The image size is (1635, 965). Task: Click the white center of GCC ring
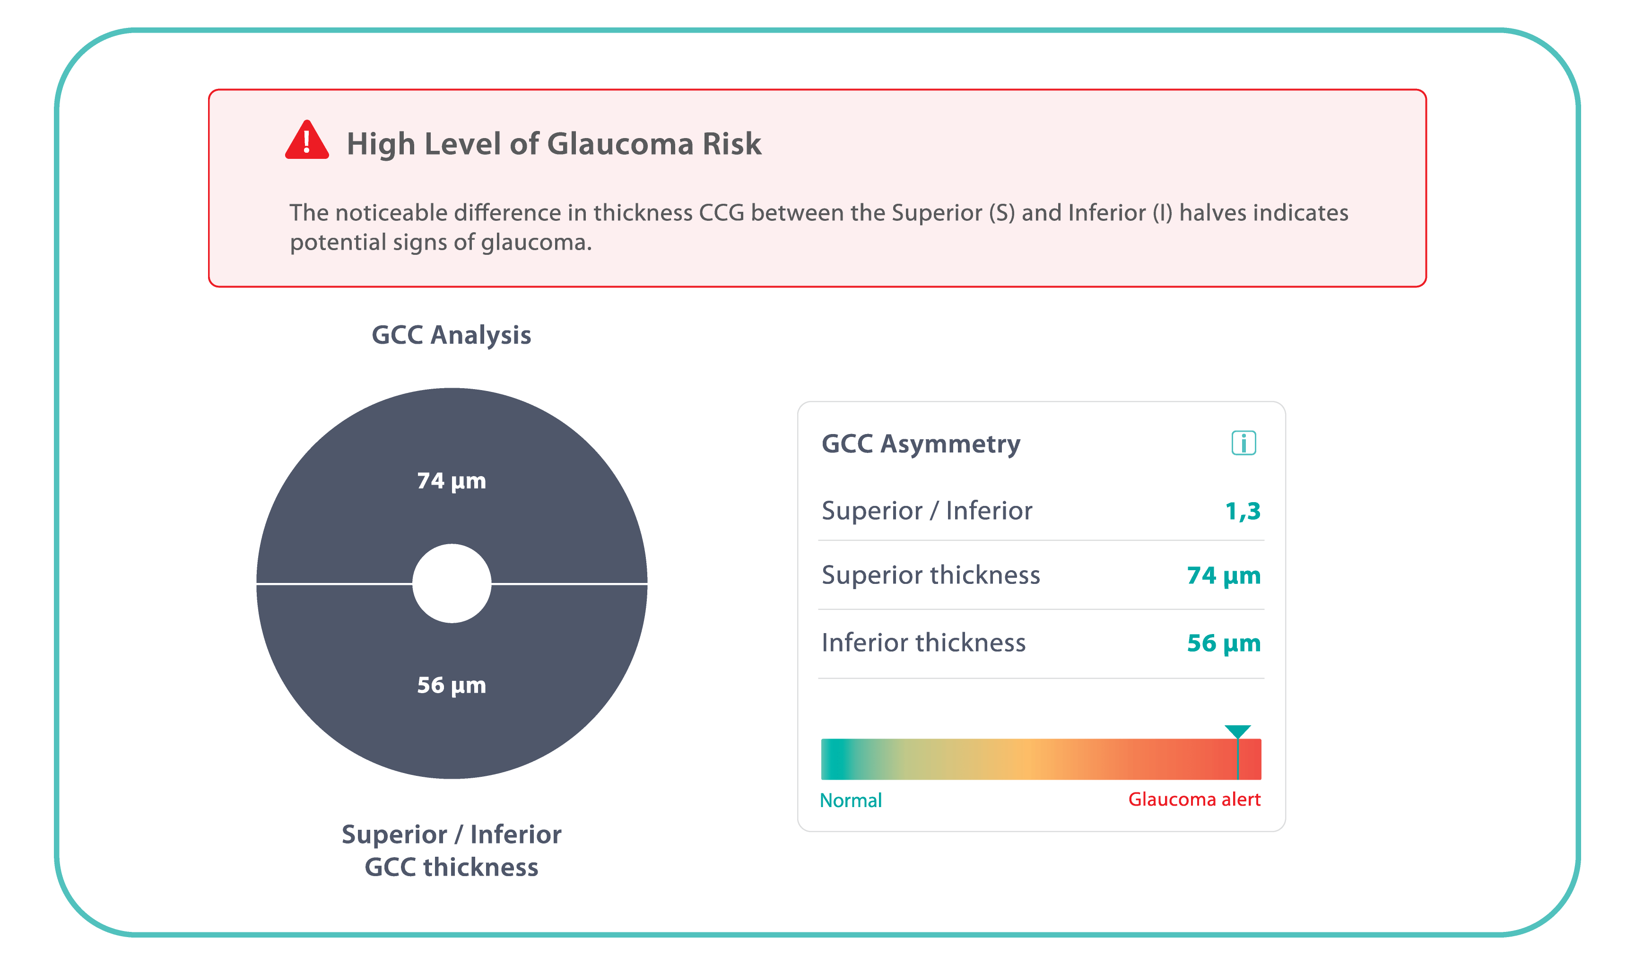click(x=452, y=583)
